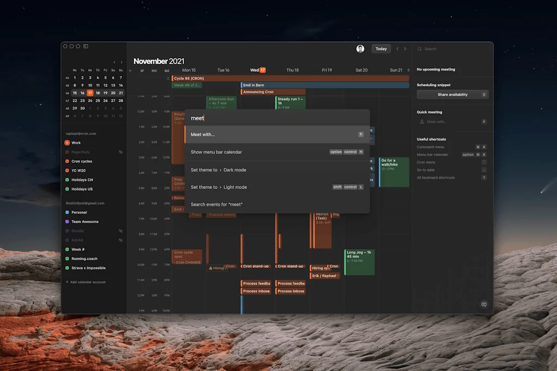557x371 pixels.
Task: Click the profile avatar in the title bar
Action: [x=360, y=49]
